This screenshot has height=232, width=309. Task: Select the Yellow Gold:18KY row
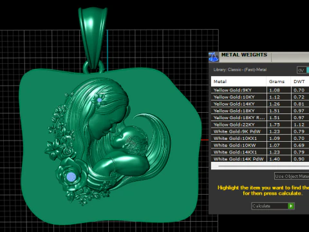point(260,111)
